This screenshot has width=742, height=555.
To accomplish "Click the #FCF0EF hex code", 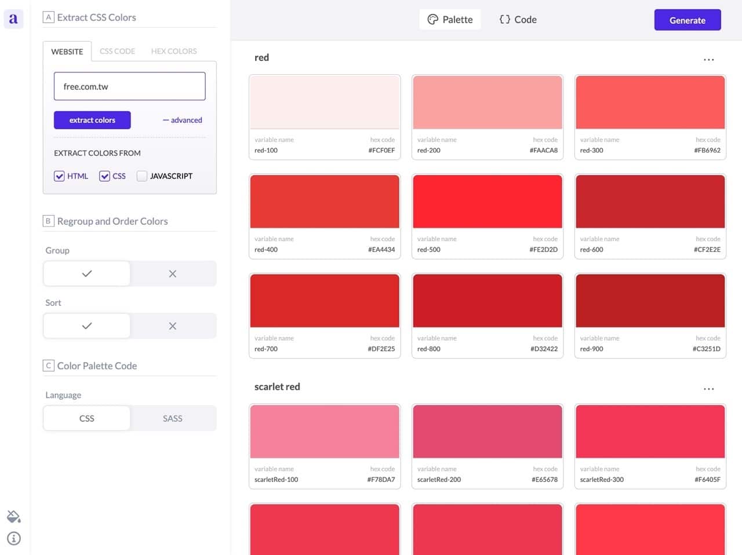I will 381,151.
